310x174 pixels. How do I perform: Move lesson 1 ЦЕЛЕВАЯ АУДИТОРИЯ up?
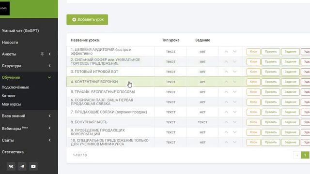click(226, 52)
